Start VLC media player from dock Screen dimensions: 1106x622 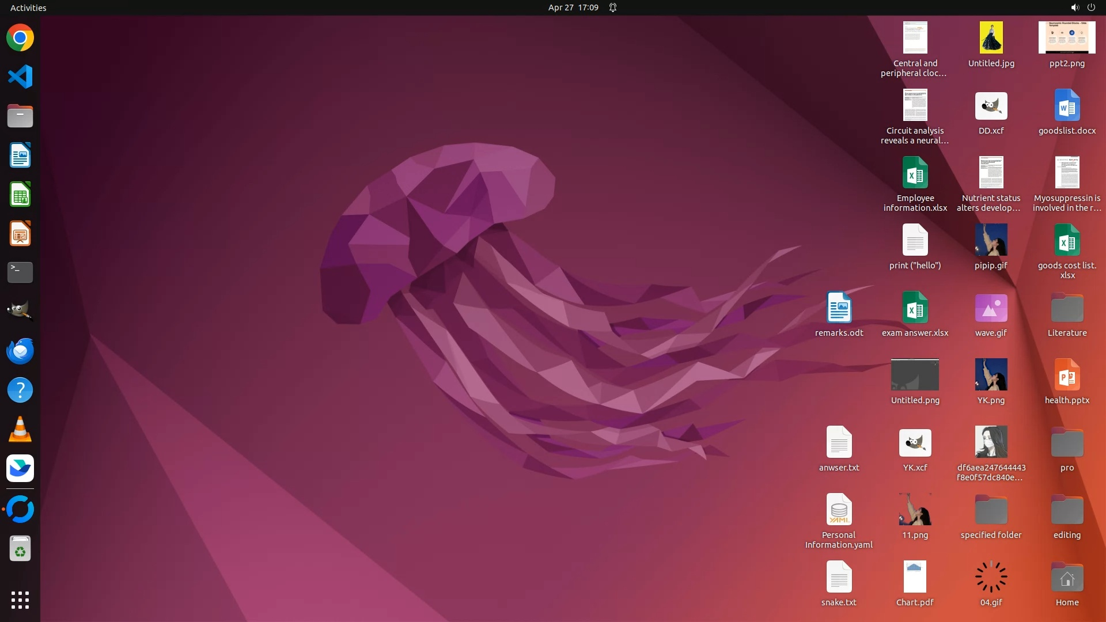coord(20,429)
